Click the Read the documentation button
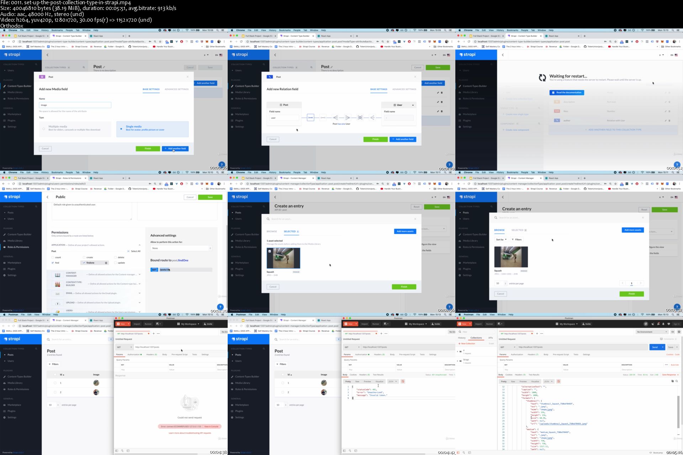The width and height of the screenshot is (683, 455). pos(567,92)
